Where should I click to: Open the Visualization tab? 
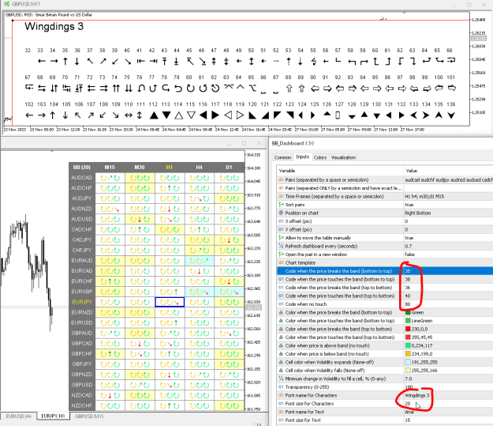coord(343,157)
